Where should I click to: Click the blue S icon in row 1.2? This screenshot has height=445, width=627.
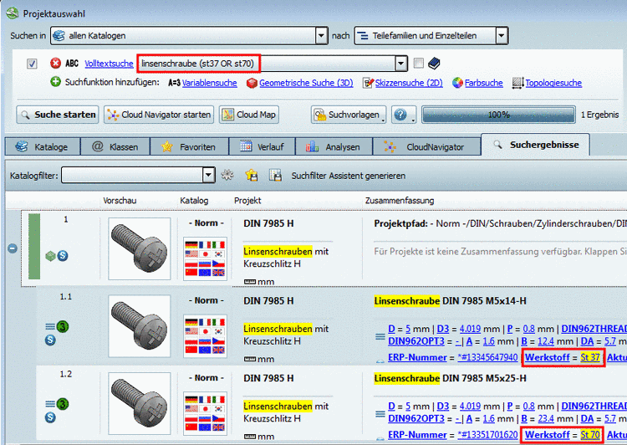tap(50, 417)
